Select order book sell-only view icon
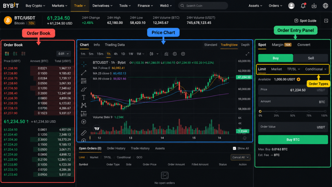Viewport: 332px width, 187px height. tap(23, 54)
